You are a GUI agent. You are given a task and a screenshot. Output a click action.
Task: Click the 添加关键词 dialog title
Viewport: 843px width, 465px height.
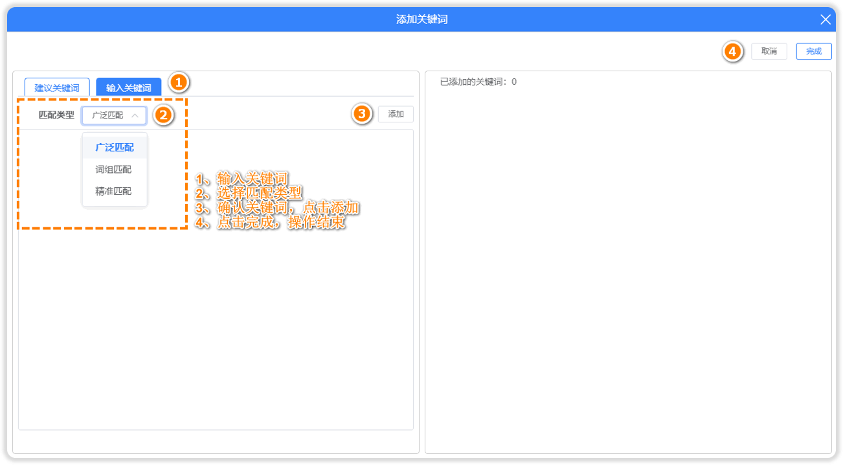[421, 19]
